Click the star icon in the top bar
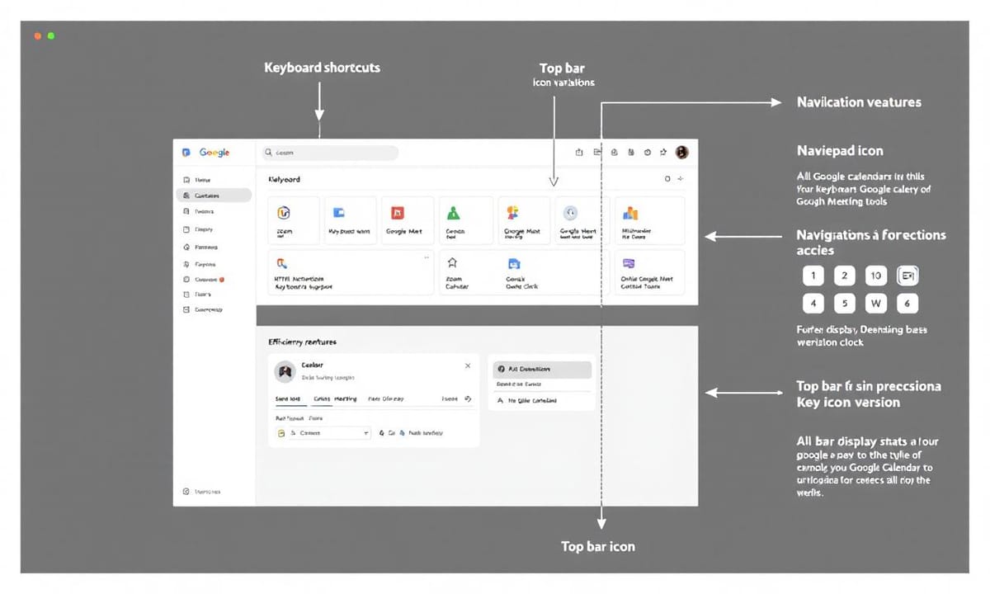The height and width of the screenshot is (594, 990). click(663, 153)
